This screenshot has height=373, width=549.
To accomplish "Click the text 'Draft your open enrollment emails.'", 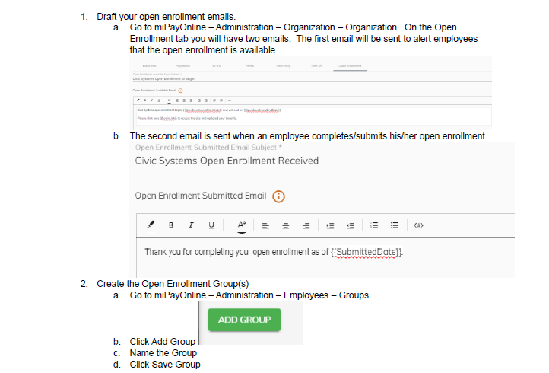I will coord(167,17).
